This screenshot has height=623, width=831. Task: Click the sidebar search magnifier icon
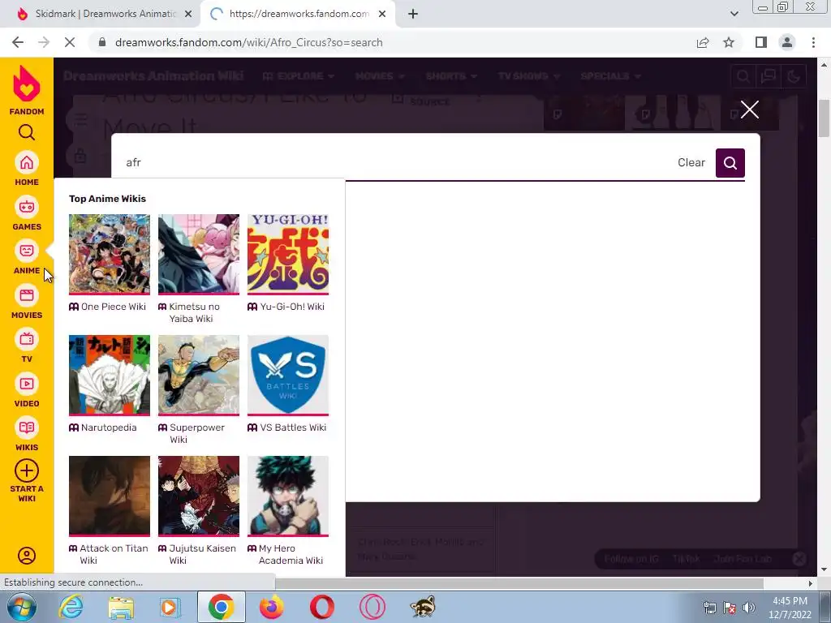27,132
